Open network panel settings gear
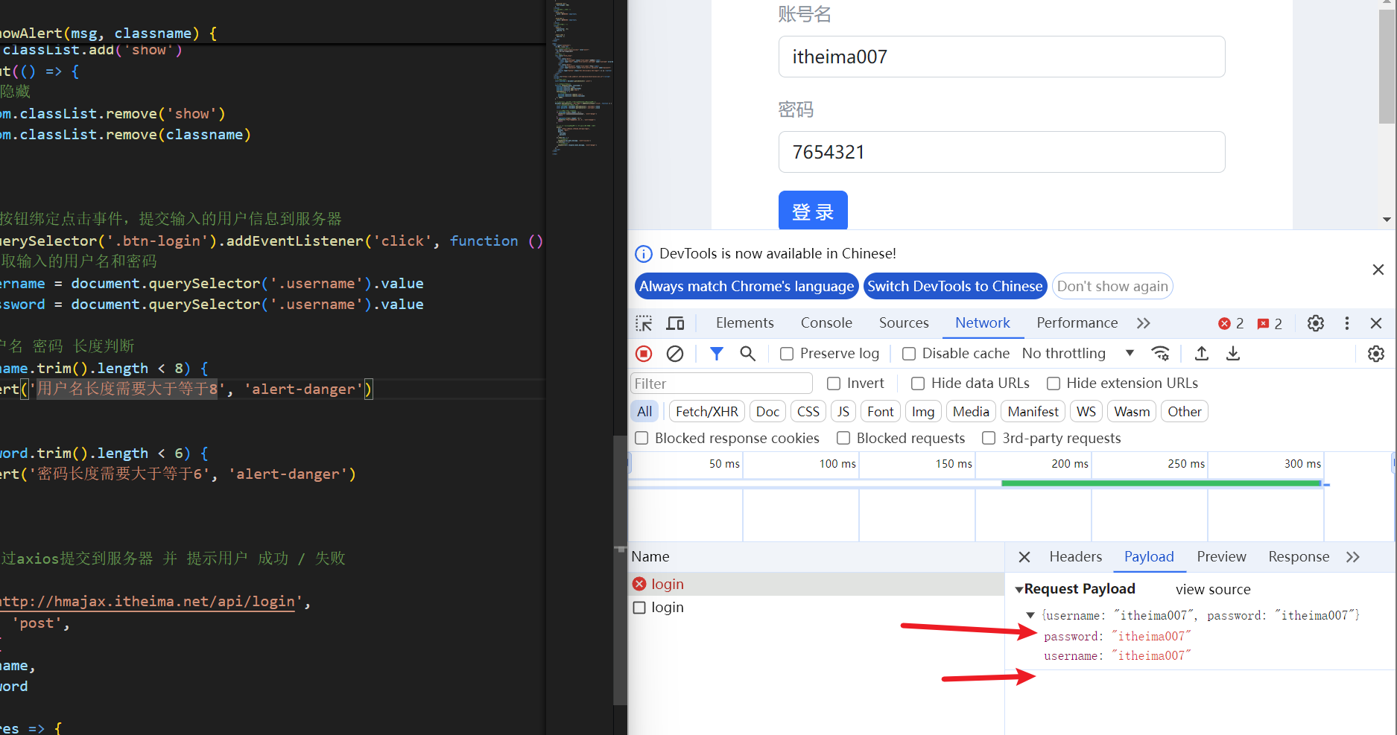 (x=1376, y=354)
